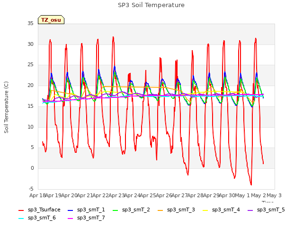Click the 15 y-axis tick label
Viewport: 303px width, 227px height.
point(30,106)
